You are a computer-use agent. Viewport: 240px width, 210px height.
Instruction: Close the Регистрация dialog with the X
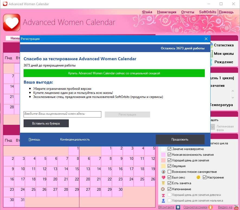point(206,39)
